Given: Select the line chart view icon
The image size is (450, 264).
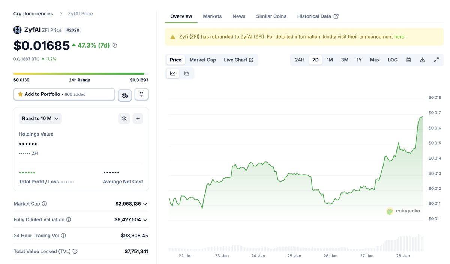Looking at the screenshot, I should point(172,73).
